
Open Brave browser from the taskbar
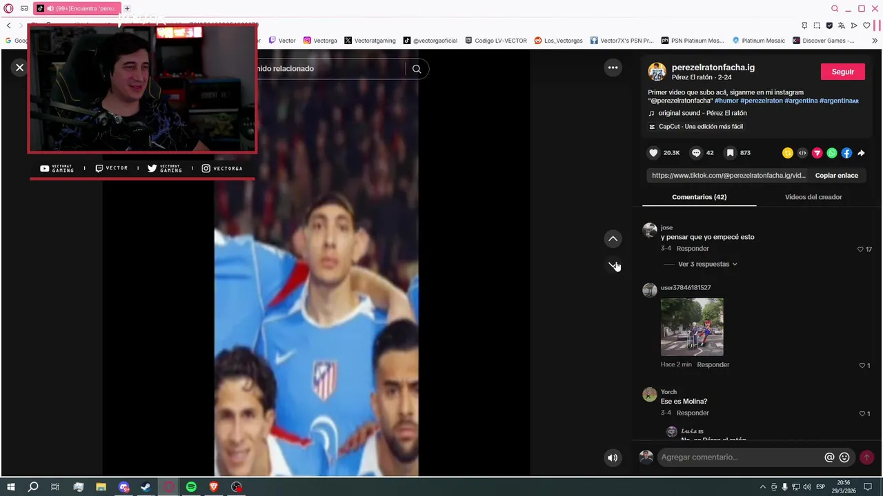pyautogui.click(x=214, y=487)
